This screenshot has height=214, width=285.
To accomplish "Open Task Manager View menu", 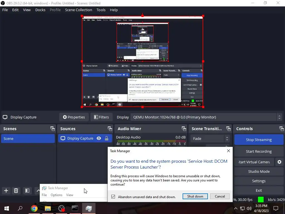I will (70, 195).
